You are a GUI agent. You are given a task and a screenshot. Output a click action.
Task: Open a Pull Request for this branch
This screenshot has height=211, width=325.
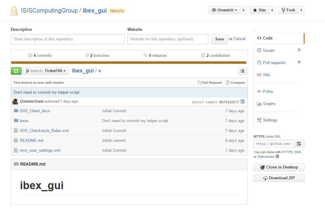210,83
